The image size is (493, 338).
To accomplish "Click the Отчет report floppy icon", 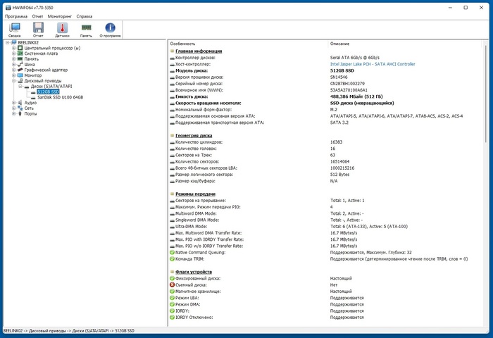I will tap(38, 28).
